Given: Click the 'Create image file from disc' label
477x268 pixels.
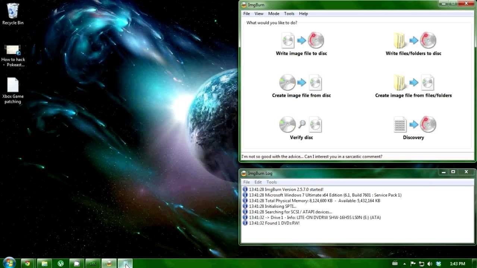Looking at the screenshot, I should [x=301, y=95].
